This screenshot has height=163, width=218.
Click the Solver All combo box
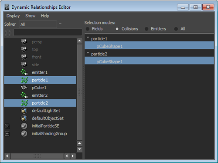pyautogui.click(x=38, y=24)
